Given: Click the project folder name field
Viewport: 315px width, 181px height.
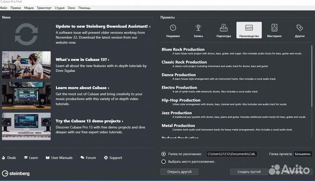Looking at the screenshot, I should tap(303, 154).
